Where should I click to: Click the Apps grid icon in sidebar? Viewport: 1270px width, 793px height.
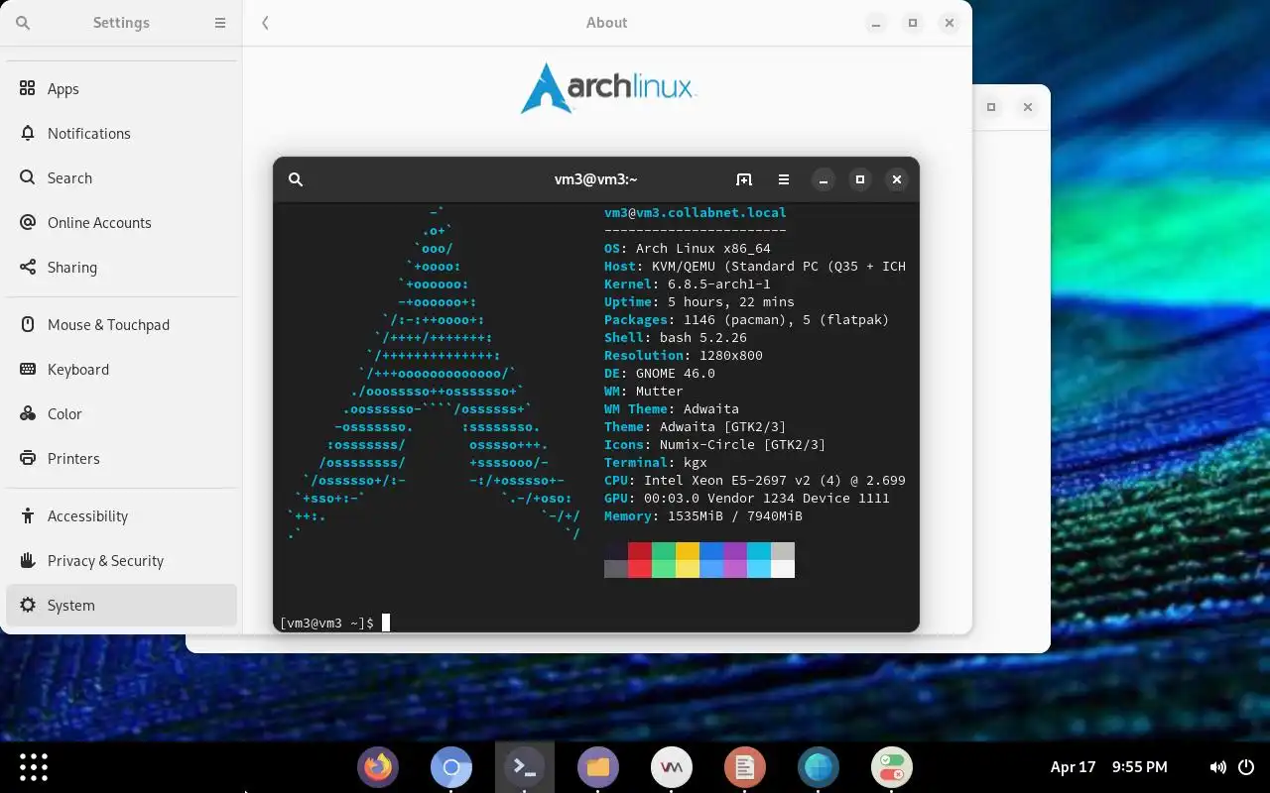(x=28, y=88)
